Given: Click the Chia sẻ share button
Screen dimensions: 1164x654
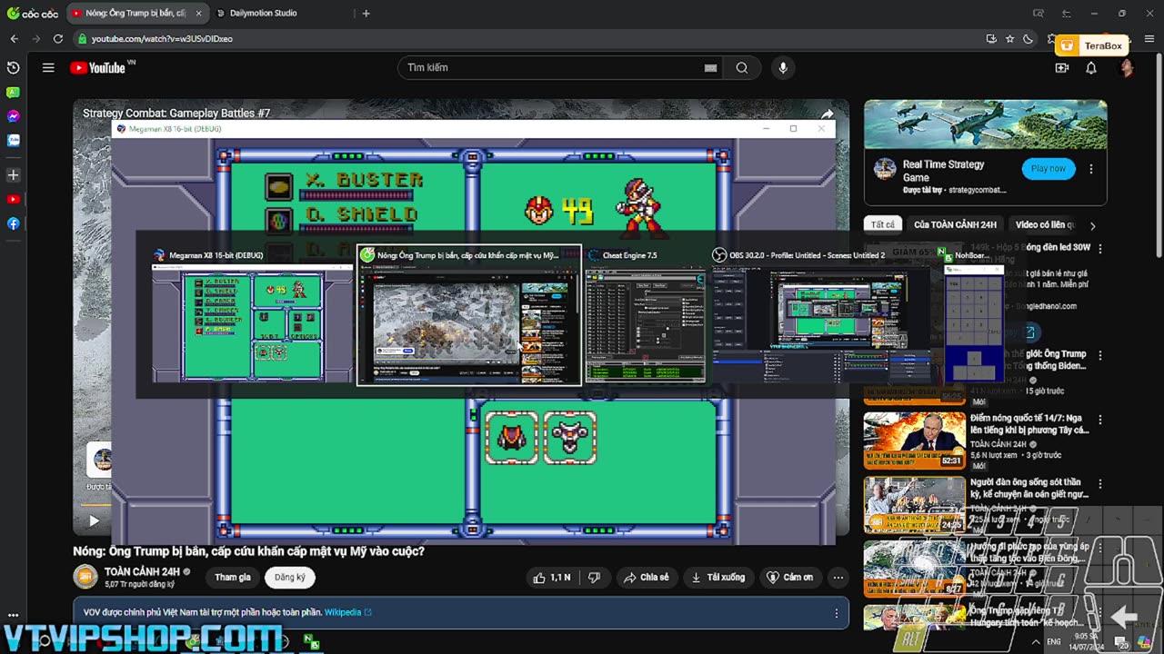Looking at the screenshot, I should 646,577.
